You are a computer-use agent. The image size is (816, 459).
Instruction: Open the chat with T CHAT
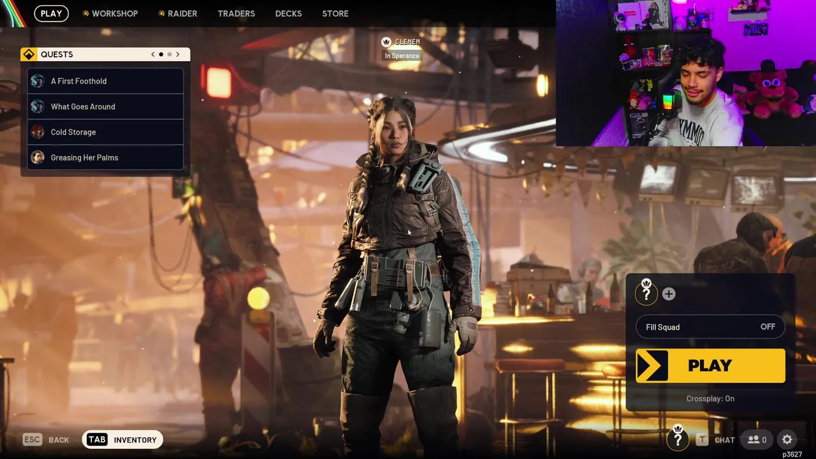coord(715,440)
